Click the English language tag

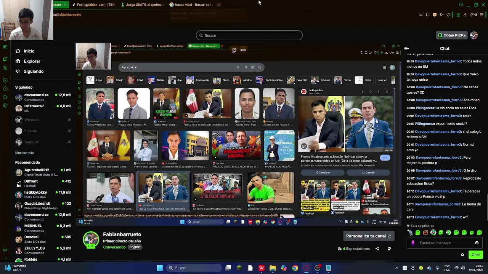[x=135, y=247]
